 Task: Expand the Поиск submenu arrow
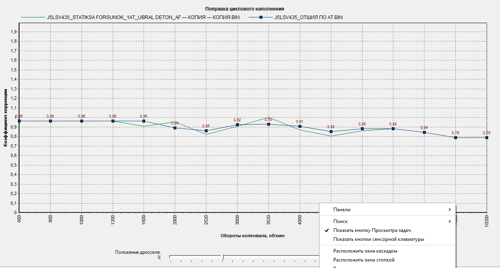pos(449,221)
